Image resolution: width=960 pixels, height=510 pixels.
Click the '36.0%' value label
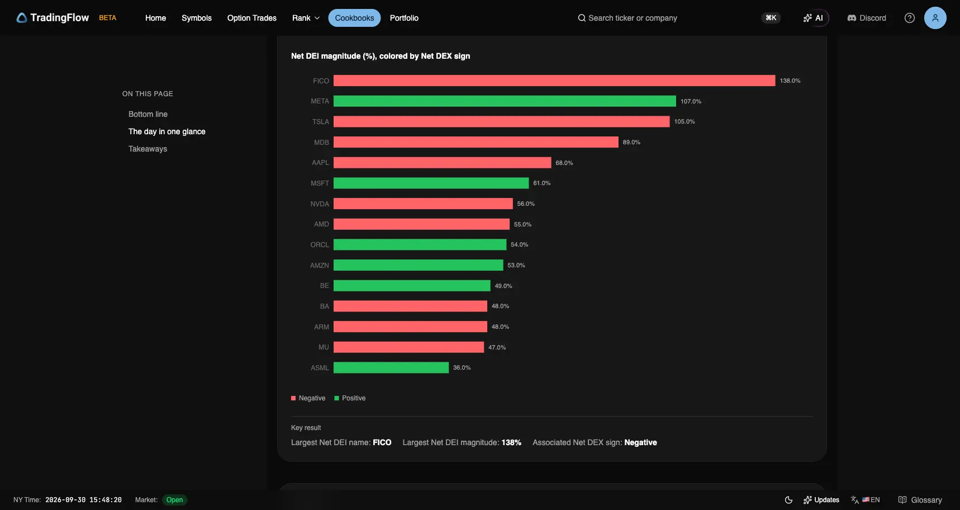pyautogui.click(x=462, y=367)
